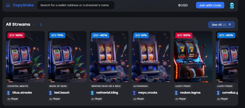245x108 pixels.
Task: Open the Cocktail Nights stream thumbnail
Action: click(x=25, y=57)
